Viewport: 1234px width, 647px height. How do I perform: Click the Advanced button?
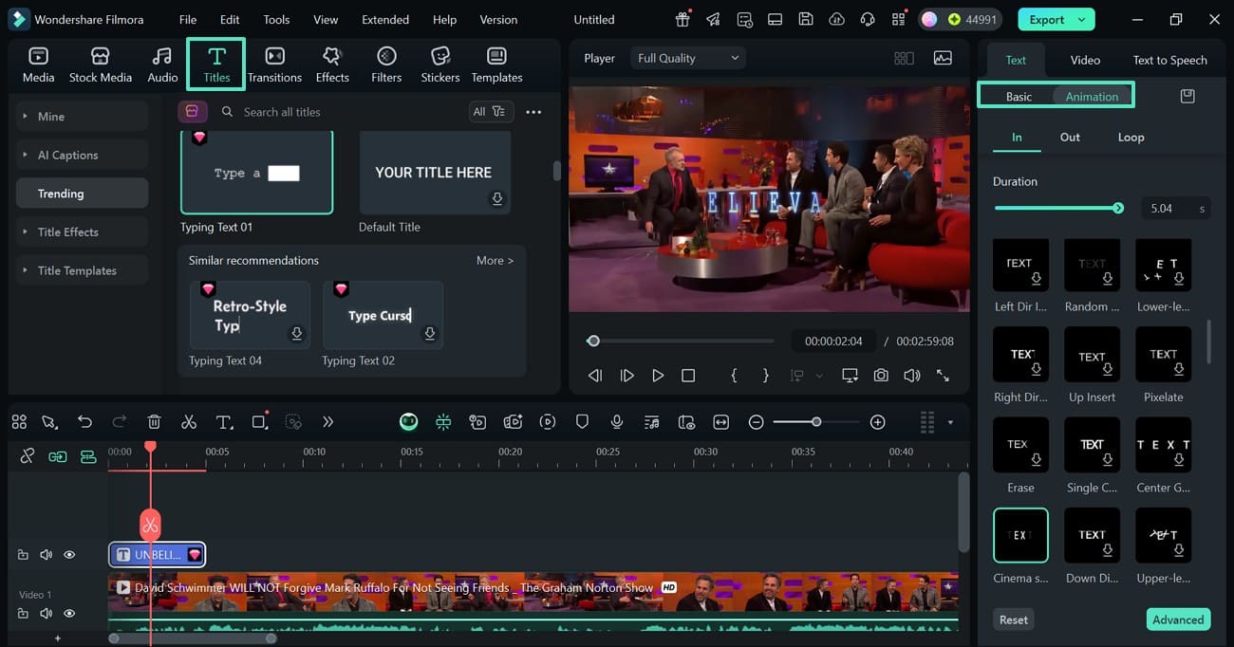[1178, 619]
